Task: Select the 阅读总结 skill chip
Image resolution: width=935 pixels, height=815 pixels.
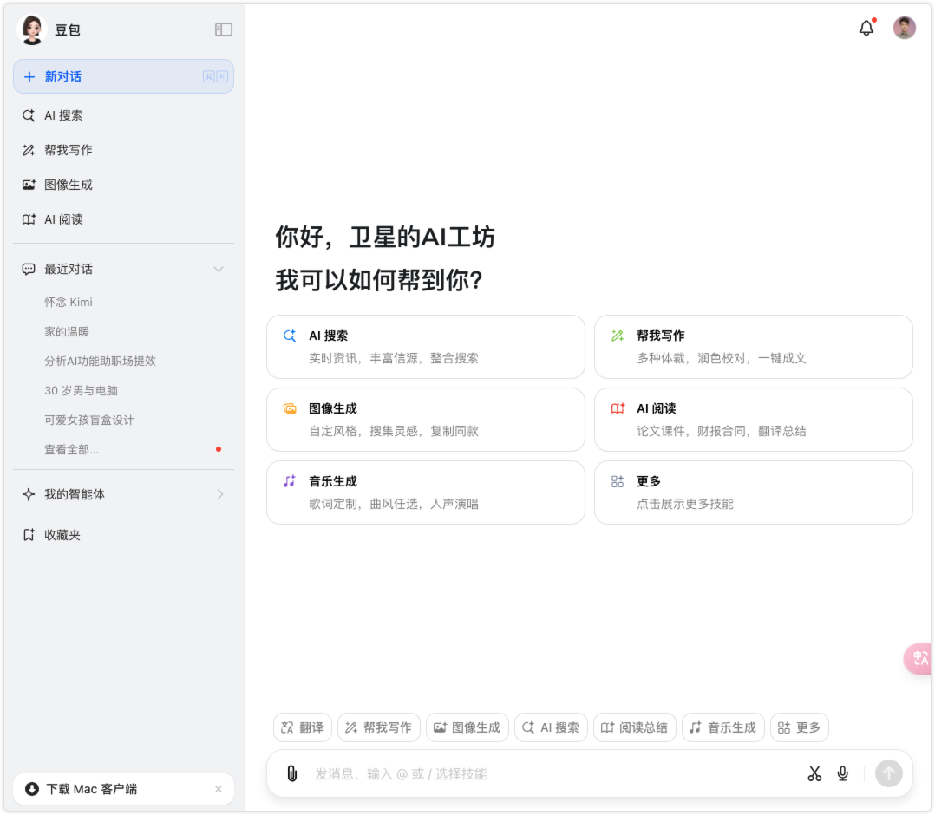Action: (x=635, y=727)
